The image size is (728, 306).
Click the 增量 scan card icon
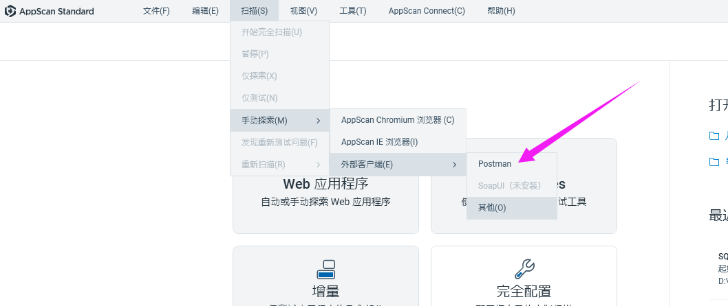(325, 269)
